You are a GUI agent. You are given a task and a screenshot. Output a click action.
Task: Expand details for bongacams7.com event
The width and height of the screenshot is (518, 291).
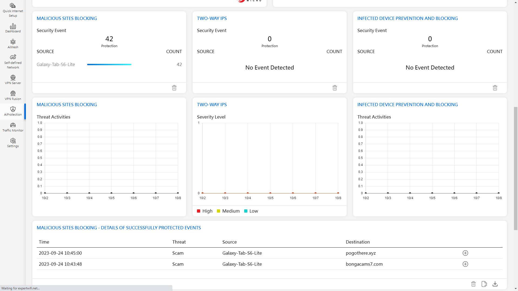[465, 264]
